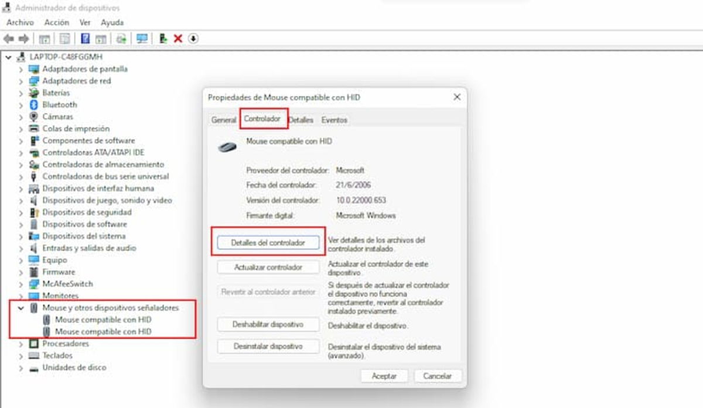Screen dimensions: 703x408
Task: Click the mouse image in the properties dialog
Action: click(x=228, y=145)
